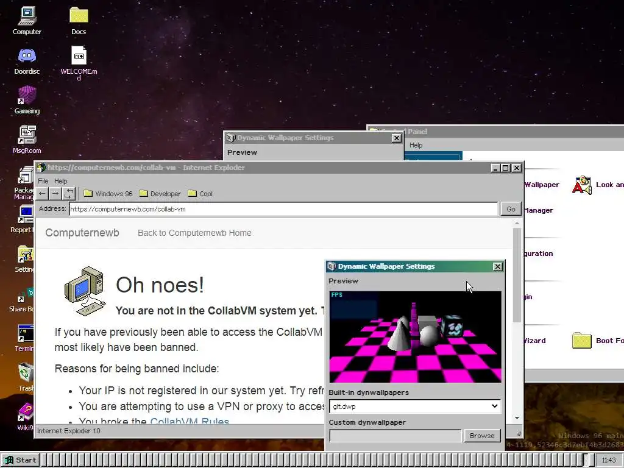624x468 pixels.
Task: Open the File menu in Internet Exploder
Action: pos(43,180)
